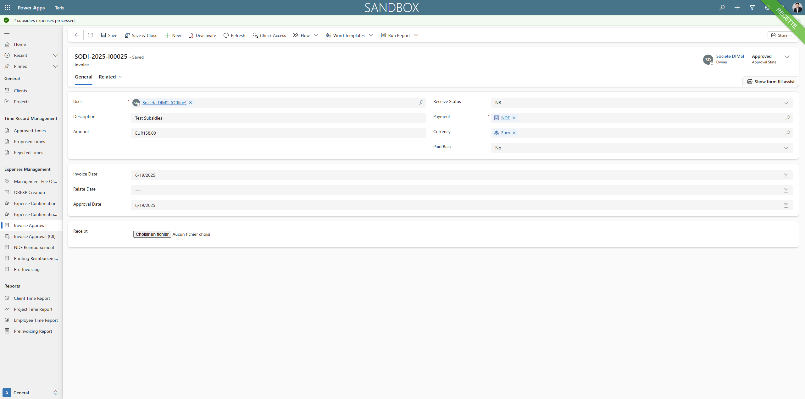The image size is (805, 399).
Task: Open record in new window icon
Action: pyautogui.click(x=90, y=35)
